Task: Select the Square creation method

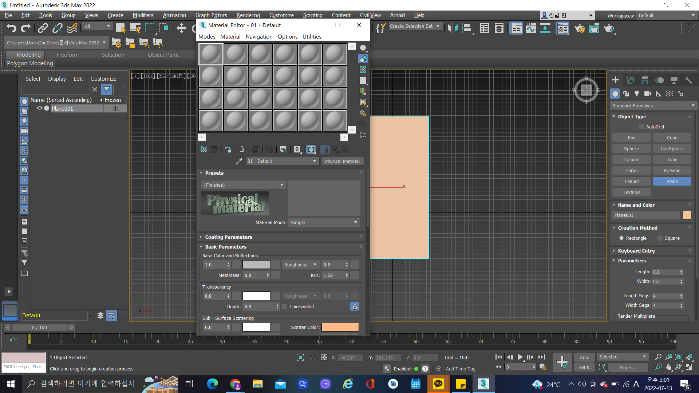Action: tap(660, 238)
